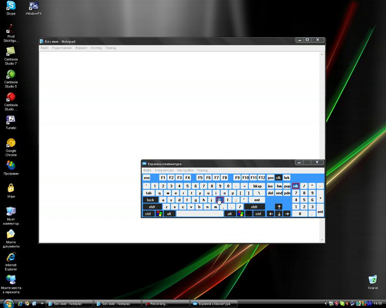Screen dimensions: 386x308
Task: Open the Pivot Stickfigure shortcut
Action: click(11, 29)
